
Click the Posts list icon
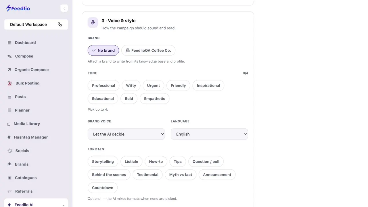pyautogui.click(x=9, y=97)
